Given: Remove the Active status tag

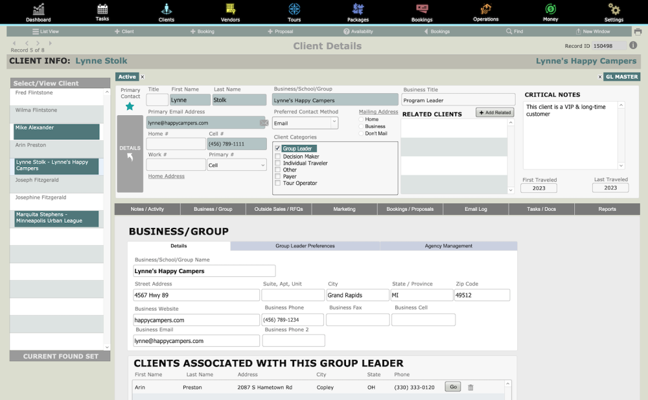Looking at the screenshot, I should (143, 77).
